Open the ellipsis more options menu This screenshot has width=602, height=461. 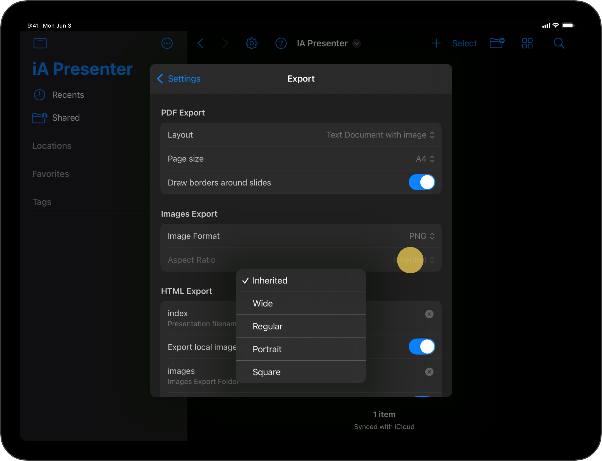[x=167, y=43]
